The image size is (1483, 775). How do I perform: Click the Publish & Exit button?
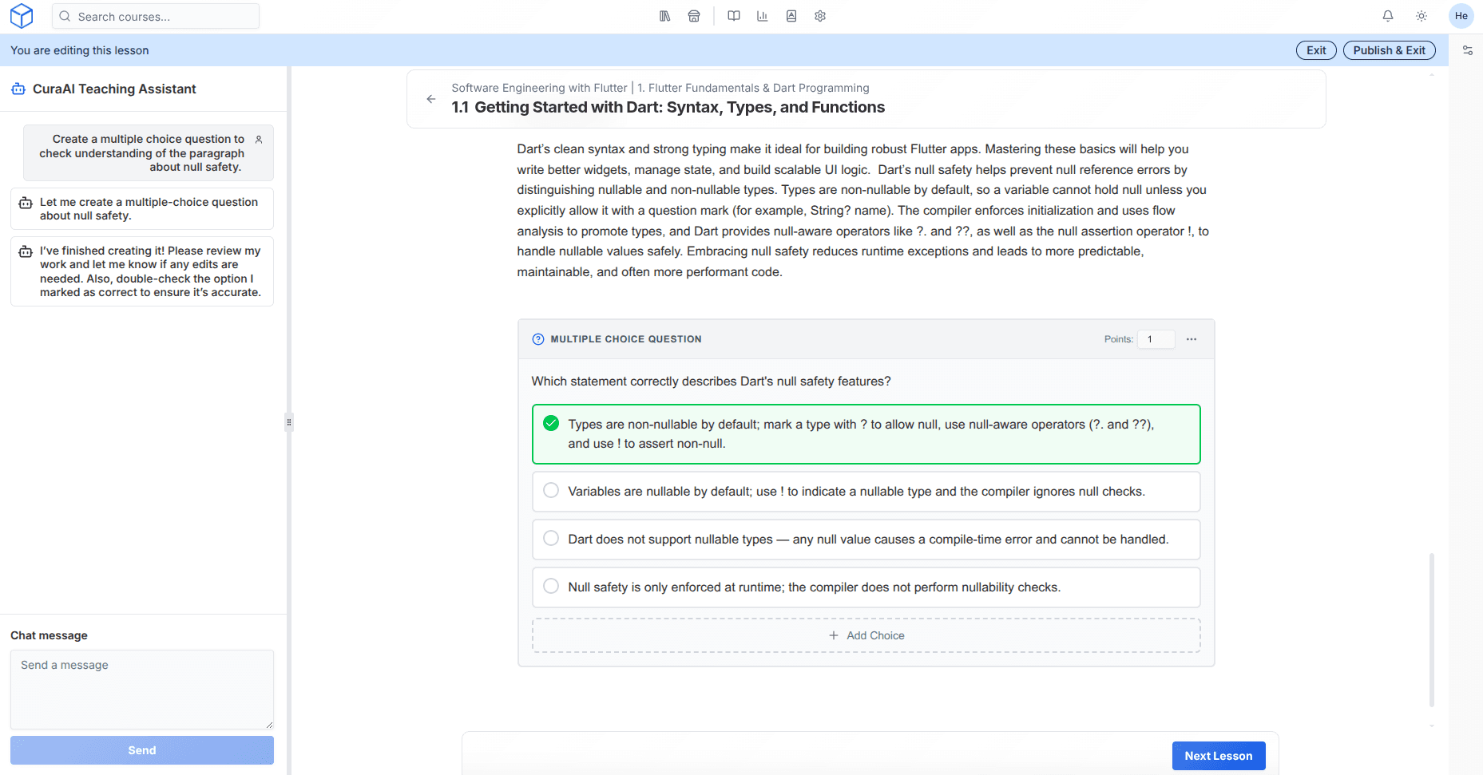click(1389, 50)
